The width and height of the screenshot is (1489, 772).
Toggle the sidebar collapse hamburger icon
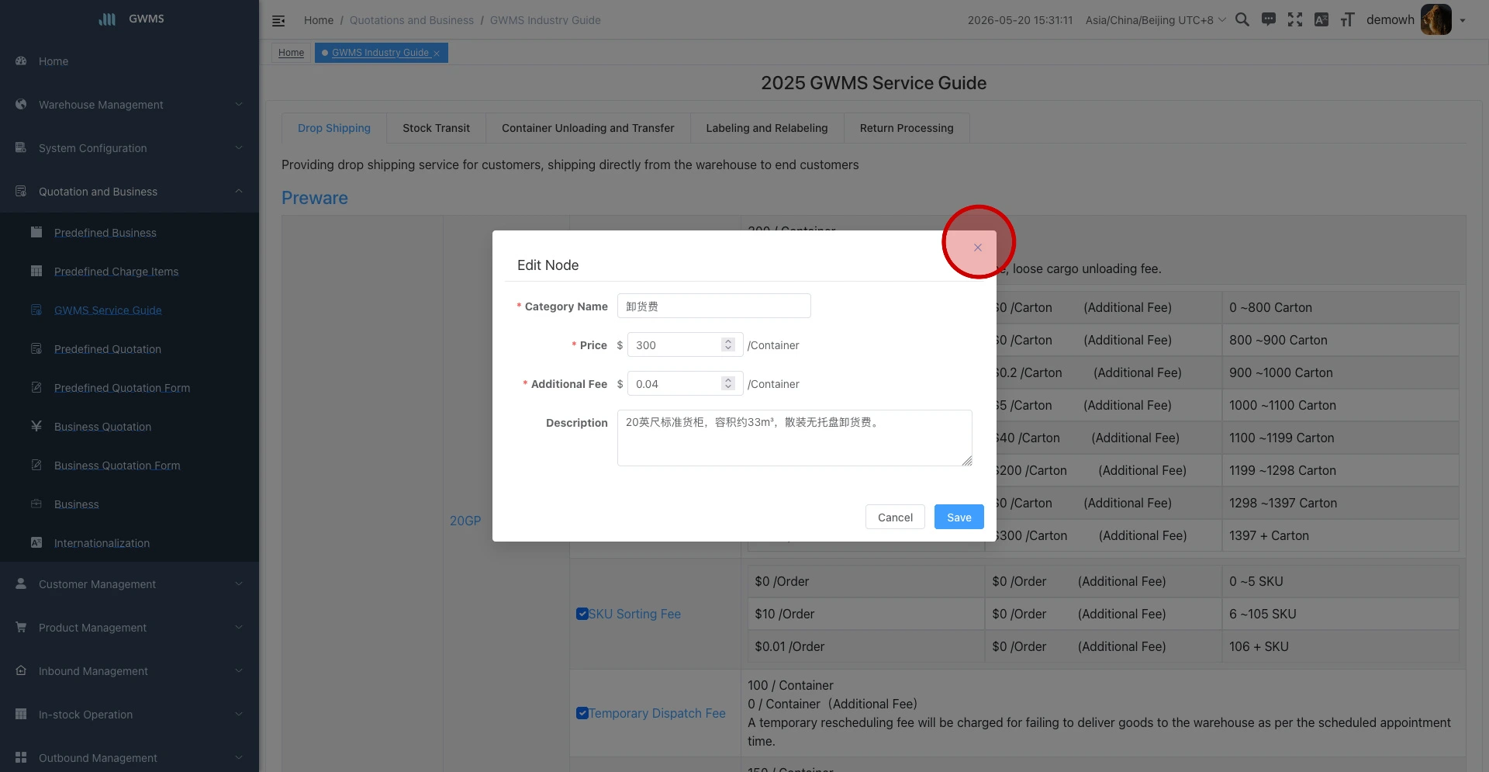coord(278,21)
